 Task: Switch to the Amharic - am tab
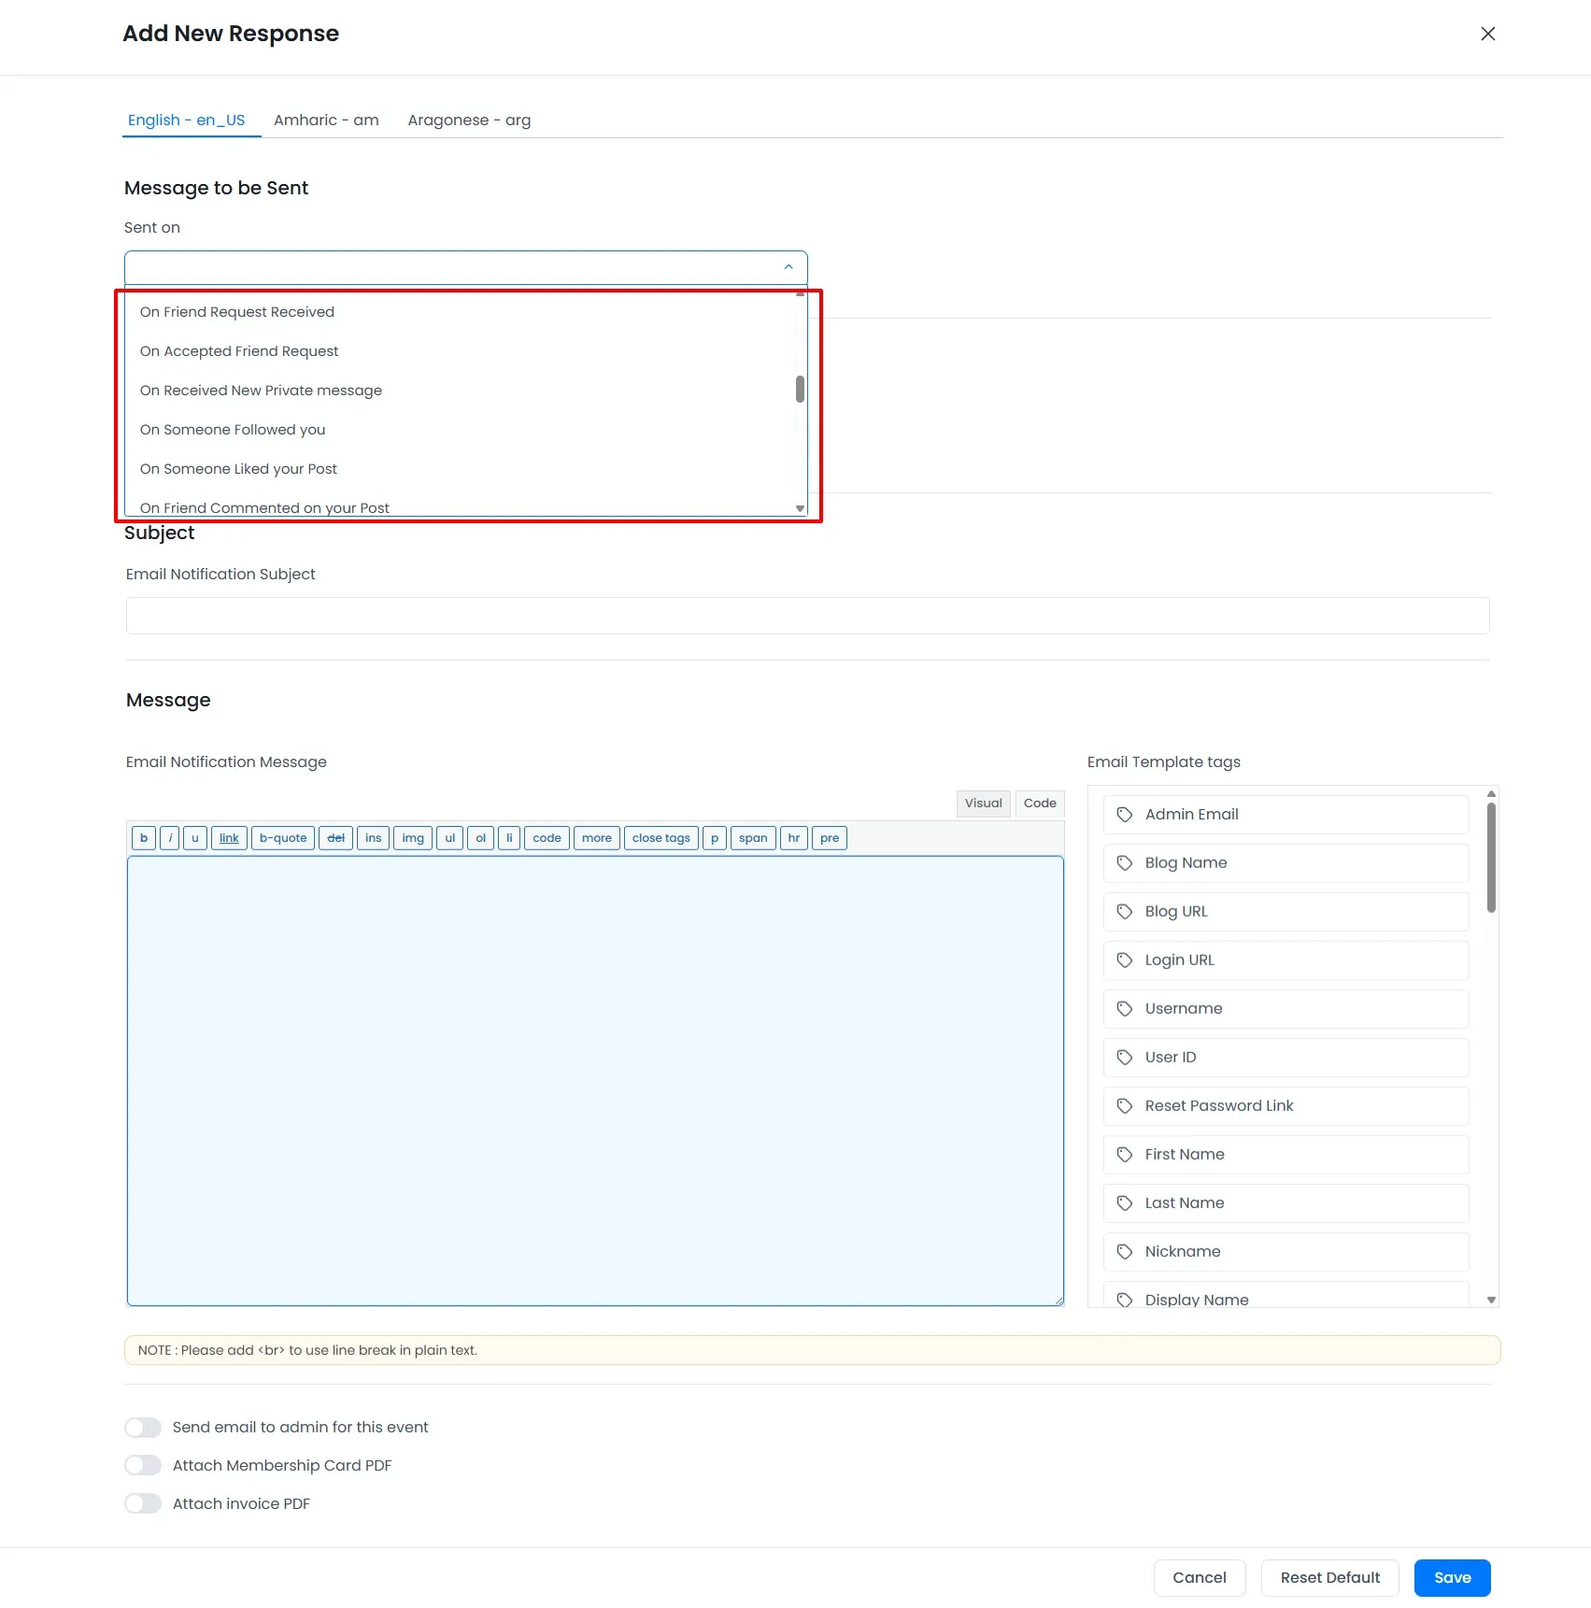coord(326,120)
